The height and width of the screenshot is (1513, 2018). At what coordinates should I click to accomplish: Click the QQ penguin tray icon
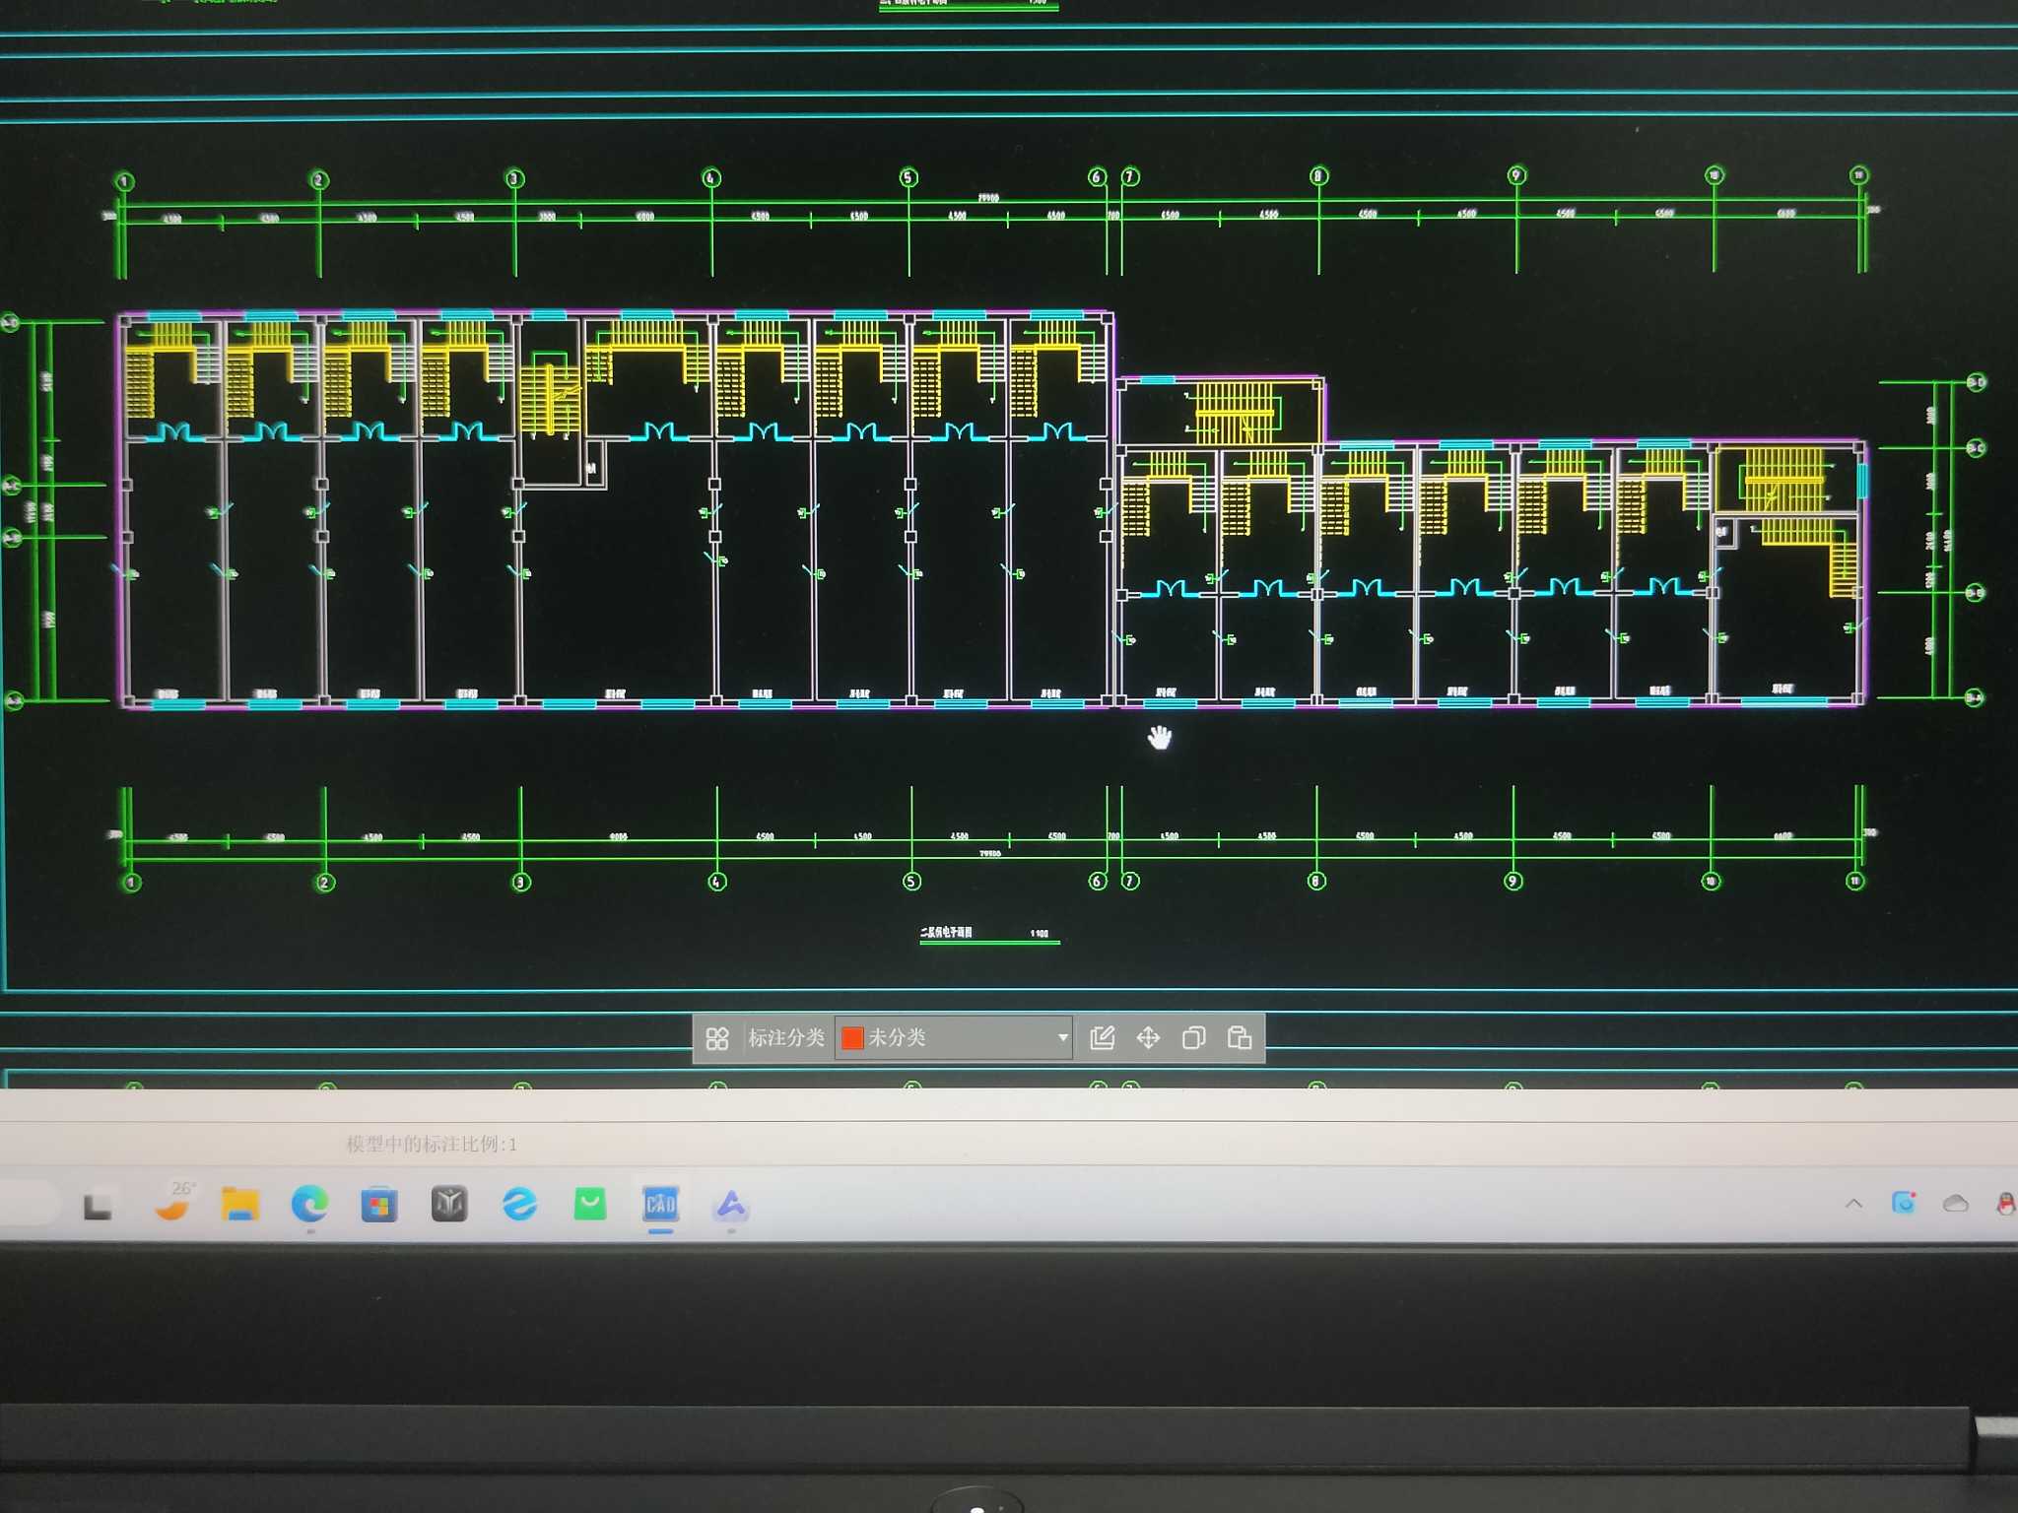coord(2005,1203)
